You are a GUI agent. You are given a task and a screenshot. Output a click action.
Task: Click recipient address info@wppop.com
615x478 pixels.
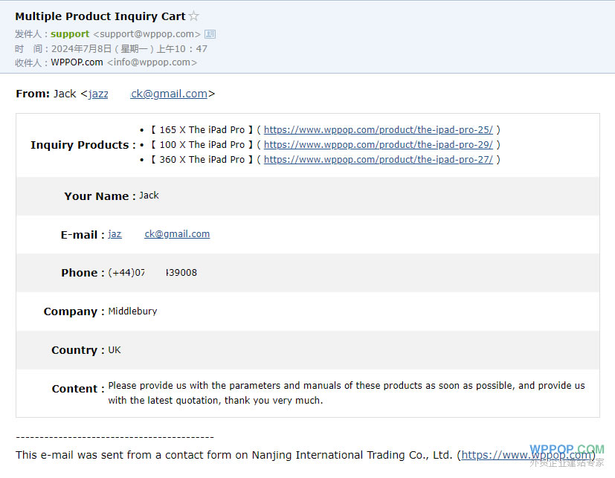click(152, 62)
